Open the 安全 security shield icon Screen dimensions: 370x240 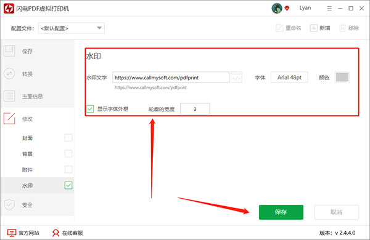[9, 205]
